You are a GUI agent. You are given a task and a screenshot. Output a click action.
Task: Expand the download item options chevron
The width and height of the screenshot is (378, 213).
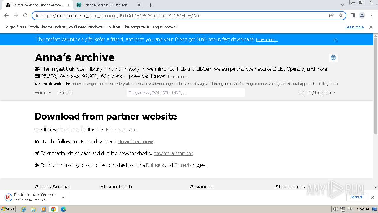point(63,197)
